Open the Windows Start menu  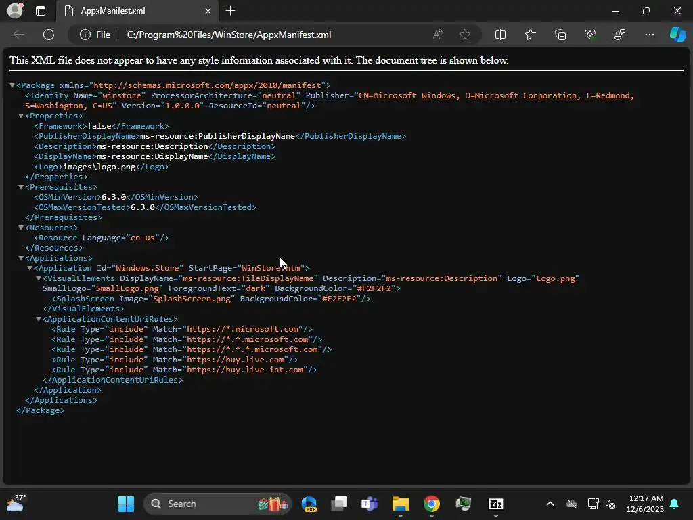point(126,504)
